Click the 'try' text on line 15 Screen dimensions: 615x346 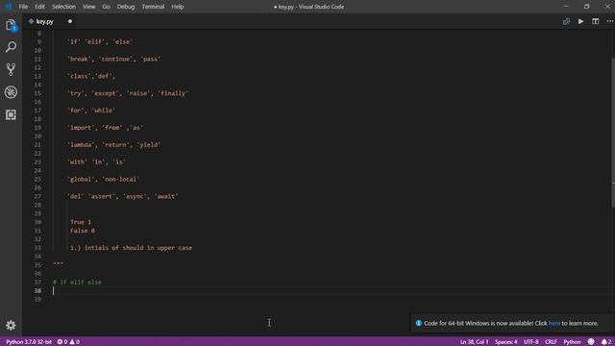click(76, 93)
